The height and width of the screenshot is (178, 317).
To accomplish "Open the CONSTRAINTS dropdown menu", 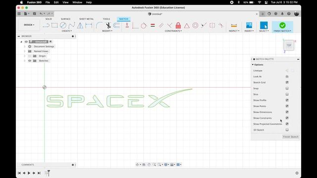I will (173, 31).
